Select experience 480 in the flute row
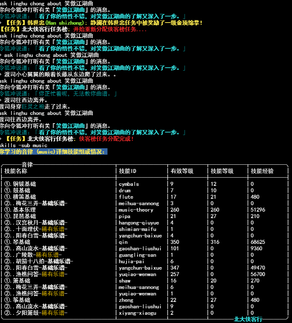The height and width of the screenshot is (323, 292). [x=255, y=197]
